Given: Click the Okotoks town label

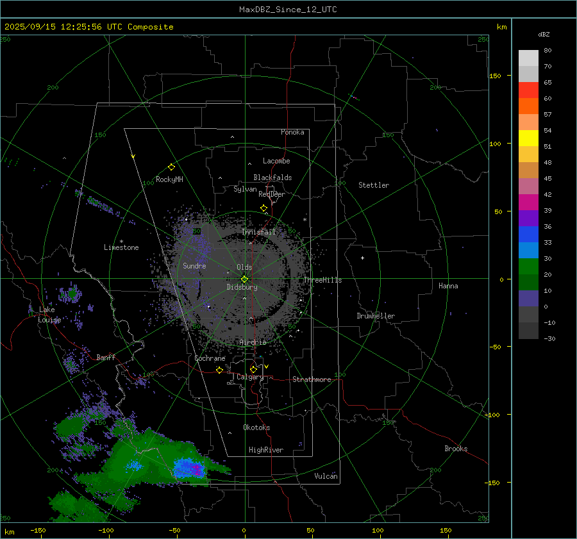Looking at the screenshot, I should coord(256,427).
